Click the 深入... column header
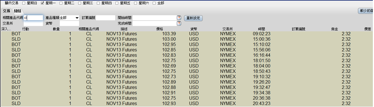 (x=6, y=29)
